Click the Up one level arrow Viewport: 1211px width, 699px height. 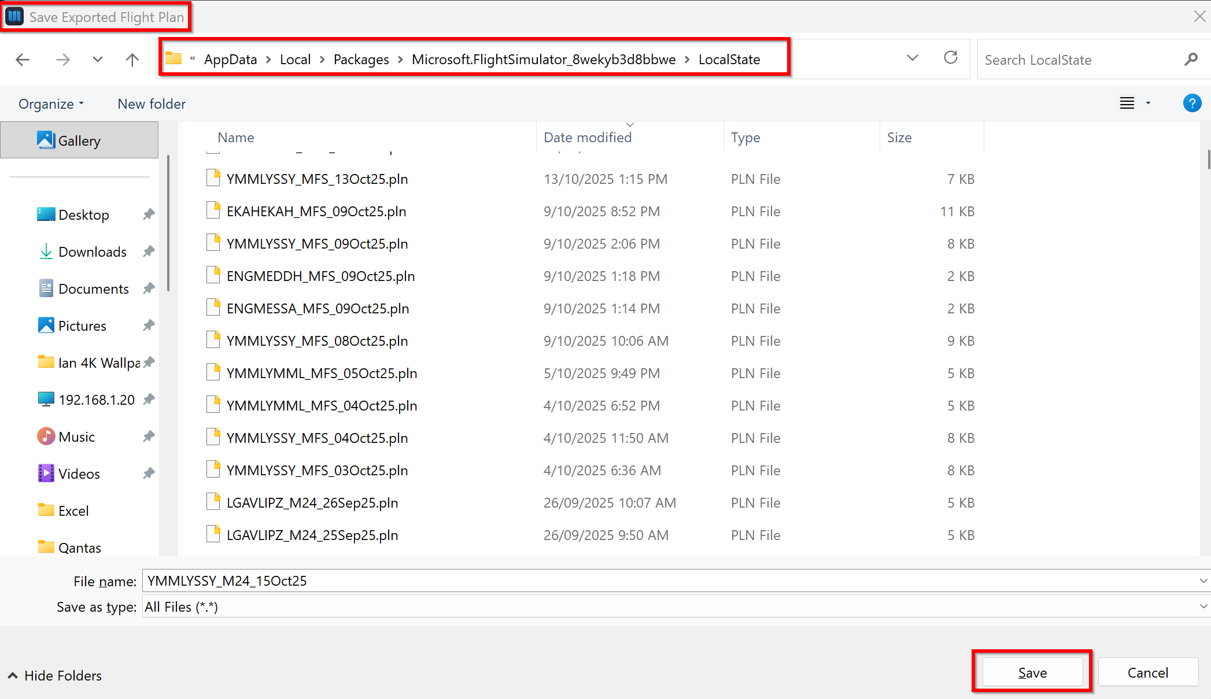132,60
